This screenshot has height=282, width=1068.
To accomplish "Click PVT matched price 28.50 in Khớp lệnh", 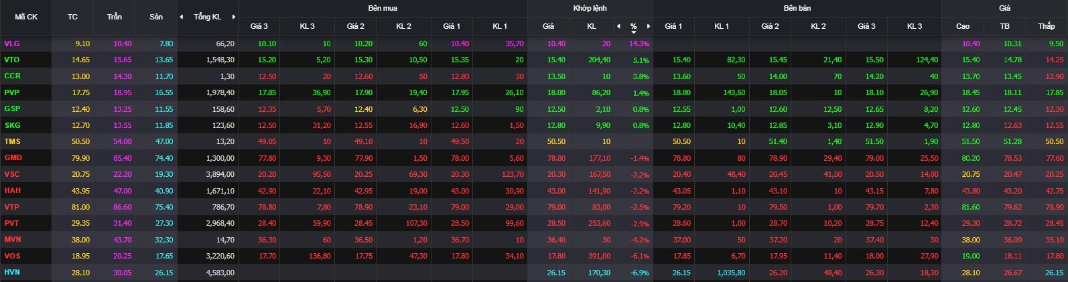I will coord(556,223).
